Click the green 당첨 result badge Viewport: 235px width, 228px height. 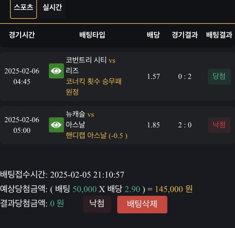[x=219, y=76]
